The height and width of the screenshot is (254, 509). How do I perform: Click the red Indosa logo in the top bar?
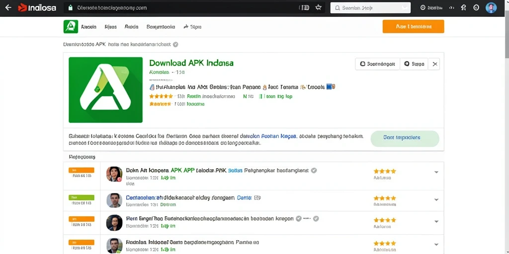pyautogui.click(x=37, y=8)
